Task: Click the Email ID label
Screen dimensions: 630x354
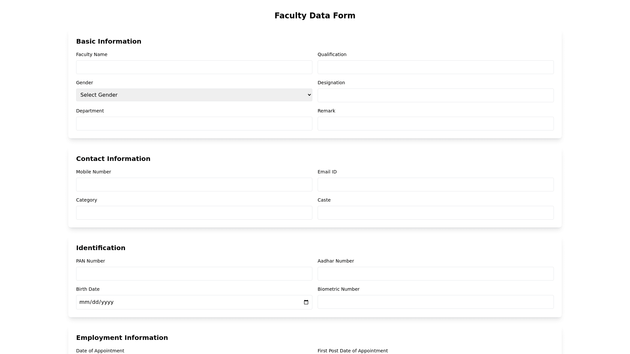Action: click(x=327, y=172)
